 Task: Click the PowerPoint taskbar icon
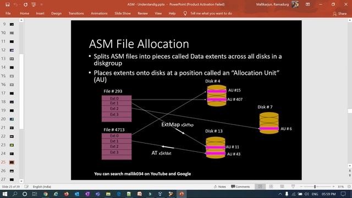(182, 194)
